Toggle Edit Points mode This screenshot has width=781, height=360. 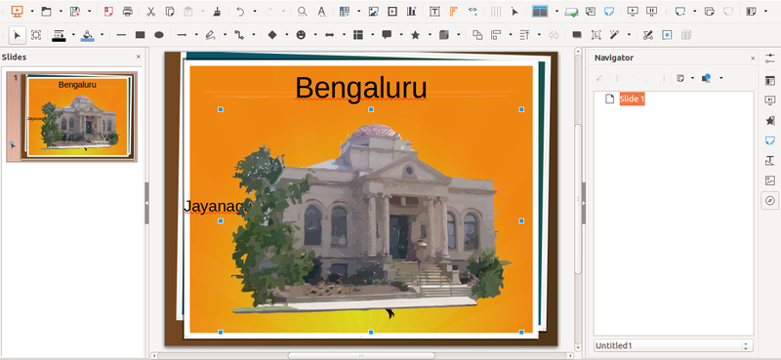tap(647, 35)
